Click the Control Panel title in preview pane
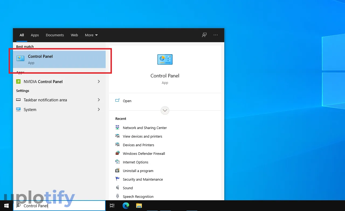Image resolution: width=345 pixels, height=211 pixels. click(165, 76)
